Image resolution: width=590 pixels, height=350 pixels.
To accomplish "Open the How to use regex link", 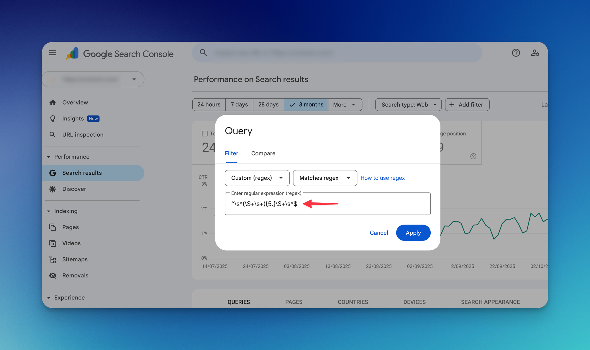I will pyautogui.click(x=382, y=178).
